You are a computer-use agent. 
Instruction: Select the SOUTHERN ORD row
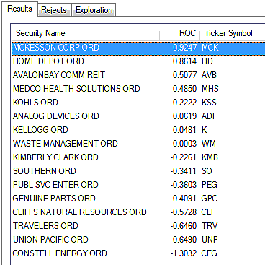(138, 171)
